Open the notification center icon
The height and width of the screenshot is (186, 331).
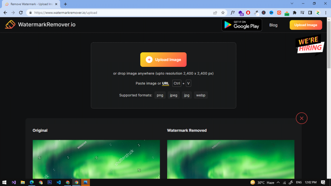(x=323, y=182)
